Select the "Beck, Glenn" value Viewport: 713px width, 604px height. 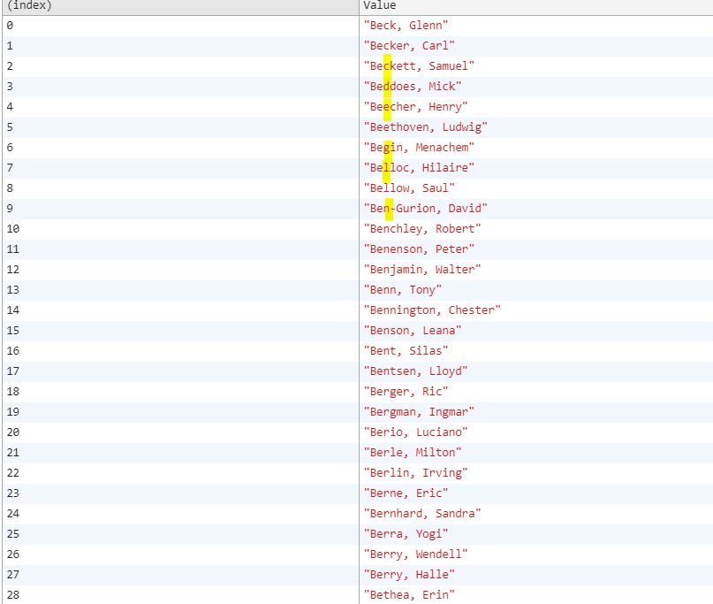pyautogui.click(x=406, y=26)
